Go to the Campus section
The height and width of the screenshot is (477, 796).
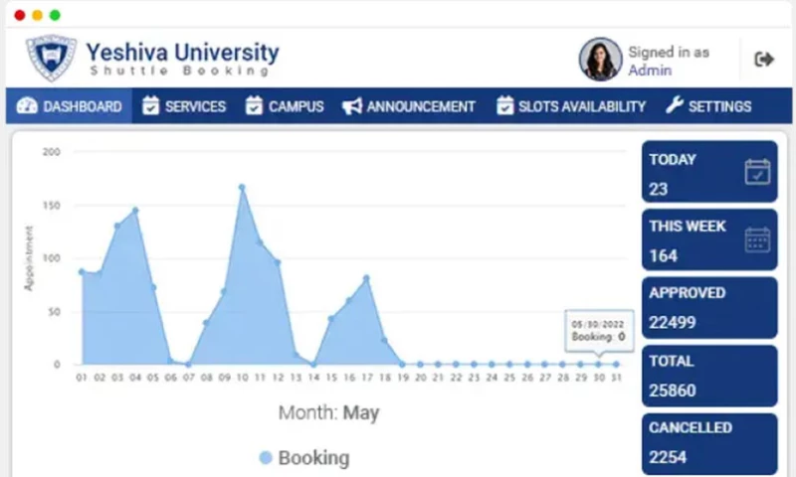pyautogui.click(x=285, y=106)
